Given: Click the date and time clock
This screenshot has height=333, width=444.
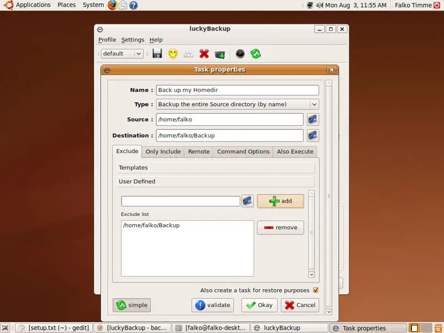Looking at the screenshot, I should 356,5.
